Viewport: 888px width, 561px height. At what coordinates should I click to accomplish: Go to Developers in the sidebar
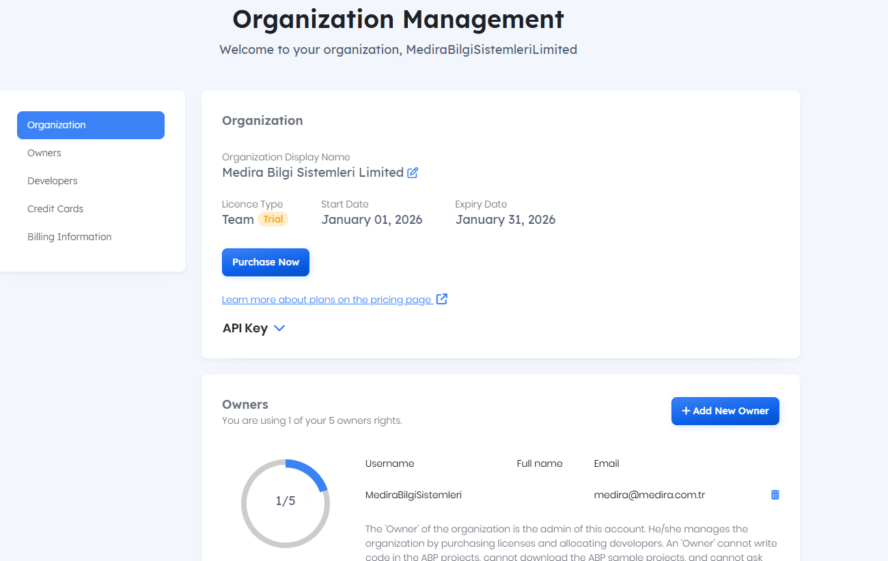click(x=53, y=181)
